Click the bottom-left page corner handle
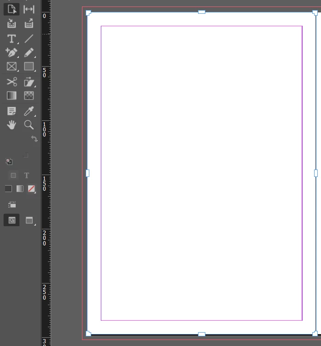321x346 pixels. (x=88, y=334)
